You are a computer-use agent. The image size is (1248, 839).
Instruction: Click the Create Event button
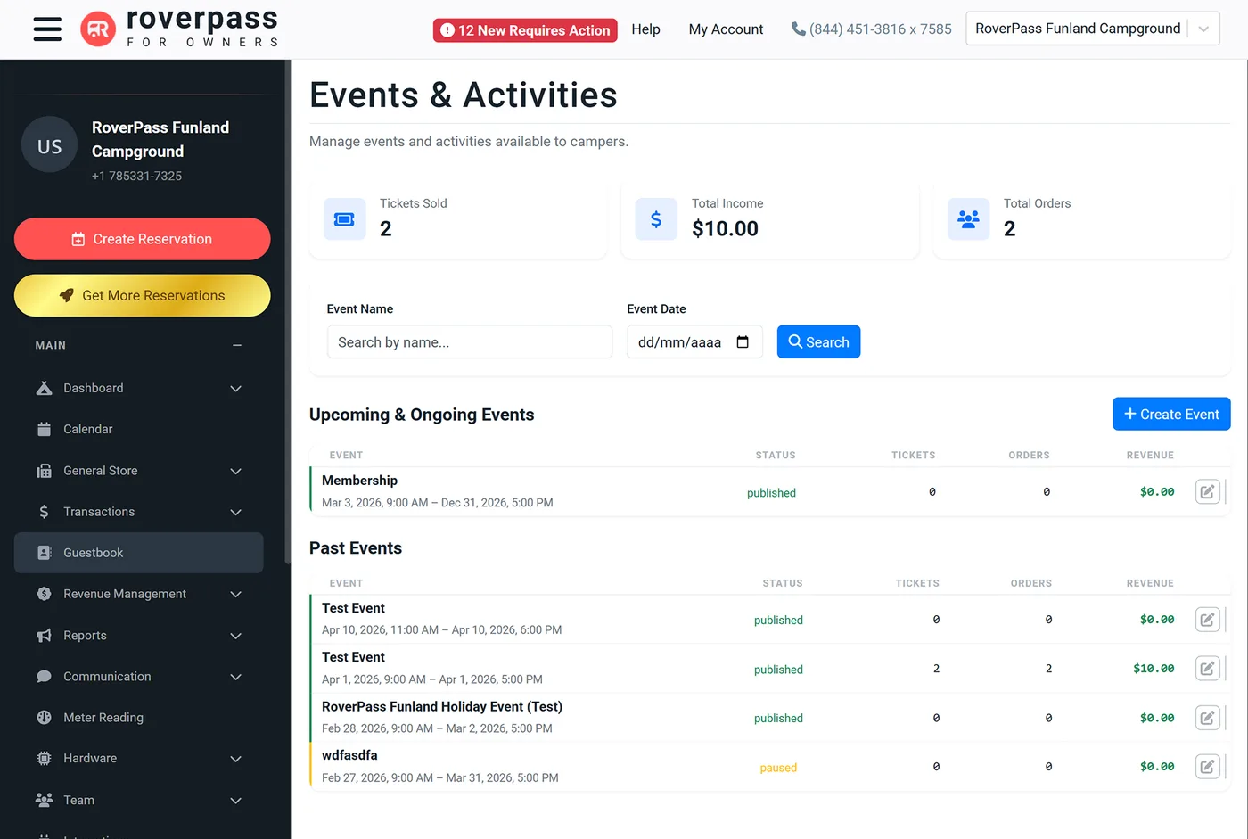(1171, 414)
